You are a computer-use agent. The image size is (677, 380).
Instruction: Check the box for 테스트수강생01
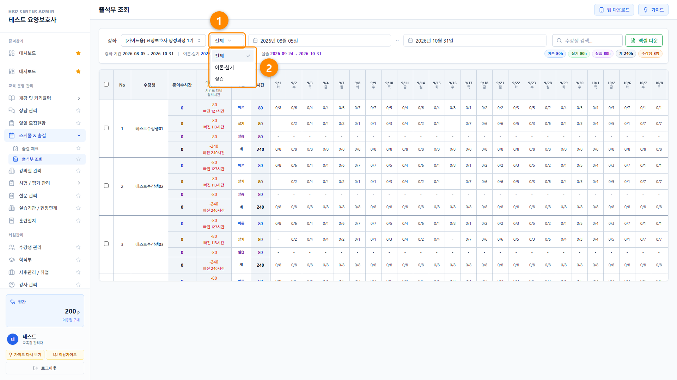[x=106, y=128]
